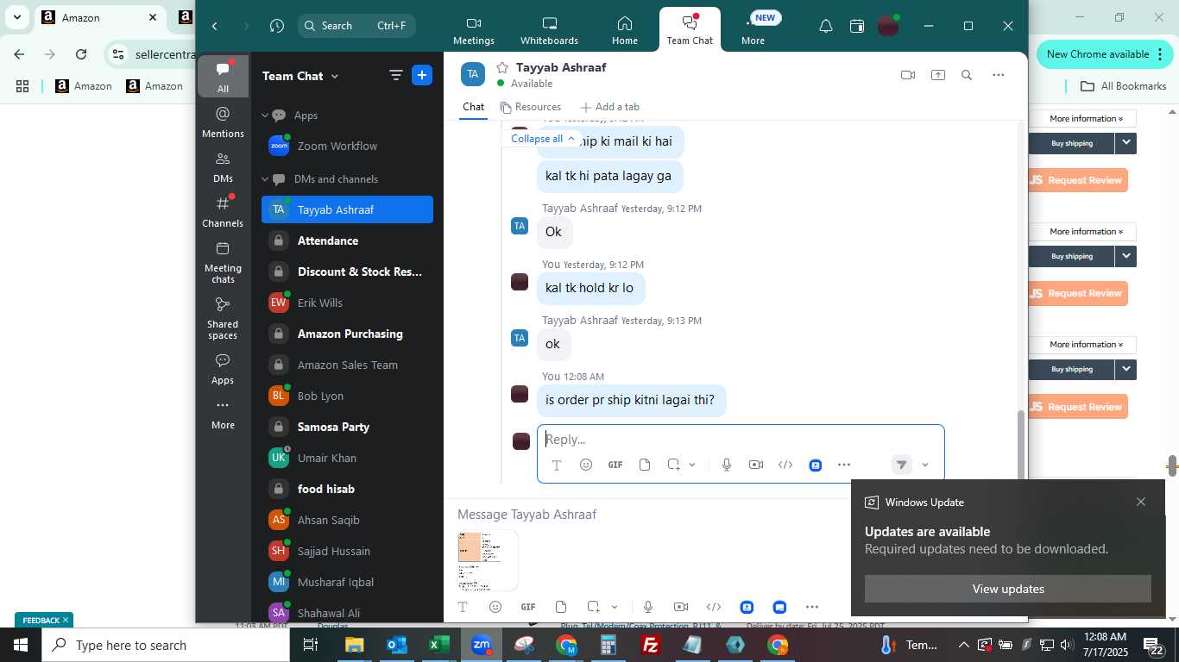Open emoji picker in the reply box
Screen dimensions: 1179x662
click(x=586, y=465)
